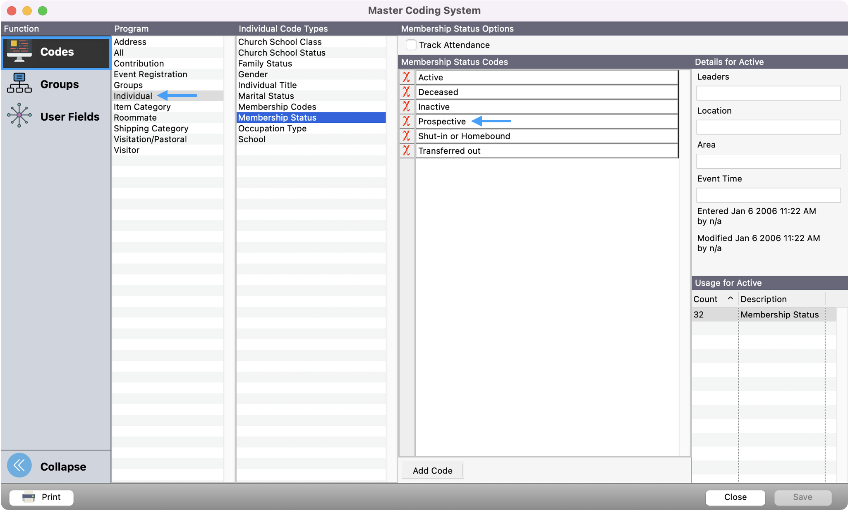Delete the Transferred out code via red X
Image resolution: width=848 pixels, height=510 pixels.
(x=407, y=150)
